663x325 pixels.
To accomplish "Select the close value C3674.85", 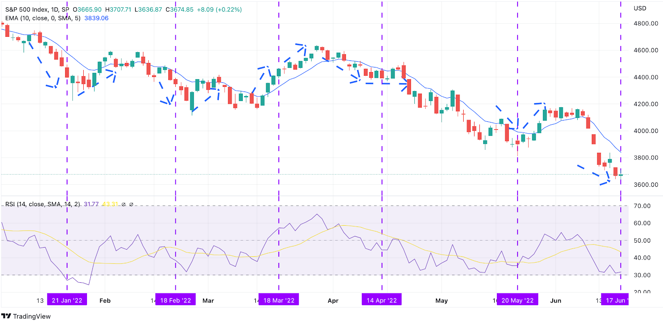I will [179, 10].
